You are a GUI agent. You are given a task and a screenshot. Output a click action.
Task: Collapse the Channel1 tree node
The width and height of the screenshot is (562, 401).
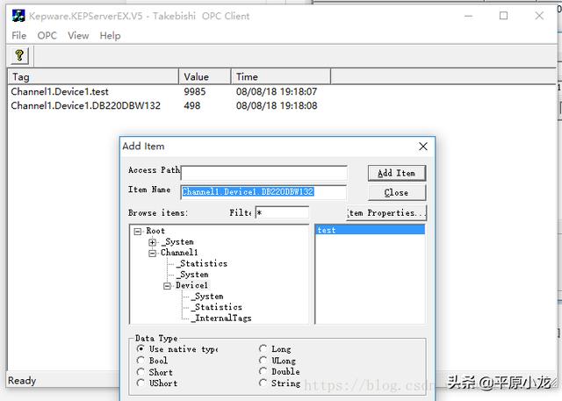coord(152,253)
